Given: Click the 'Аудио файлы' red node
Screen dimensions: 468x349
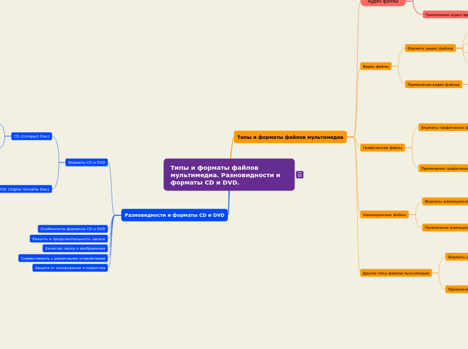Looking at the screenshot, I should coord(383,3).
